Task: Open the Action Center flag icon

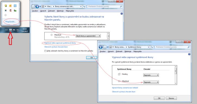Action: tap(14, 30)
